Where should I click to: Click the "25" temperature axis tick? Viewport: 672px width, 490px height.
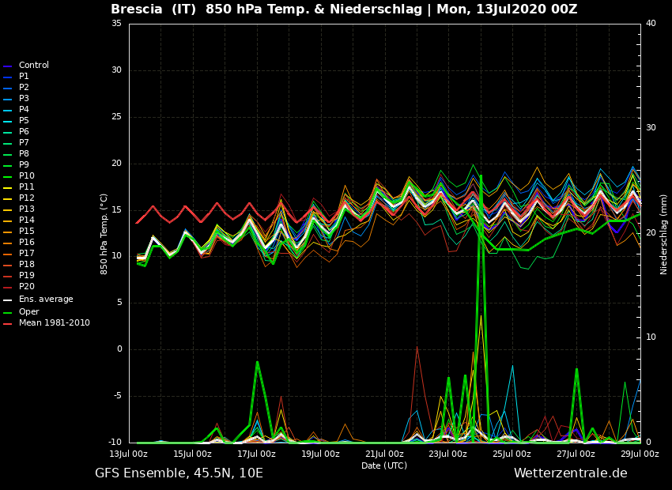tap(116, 116)
